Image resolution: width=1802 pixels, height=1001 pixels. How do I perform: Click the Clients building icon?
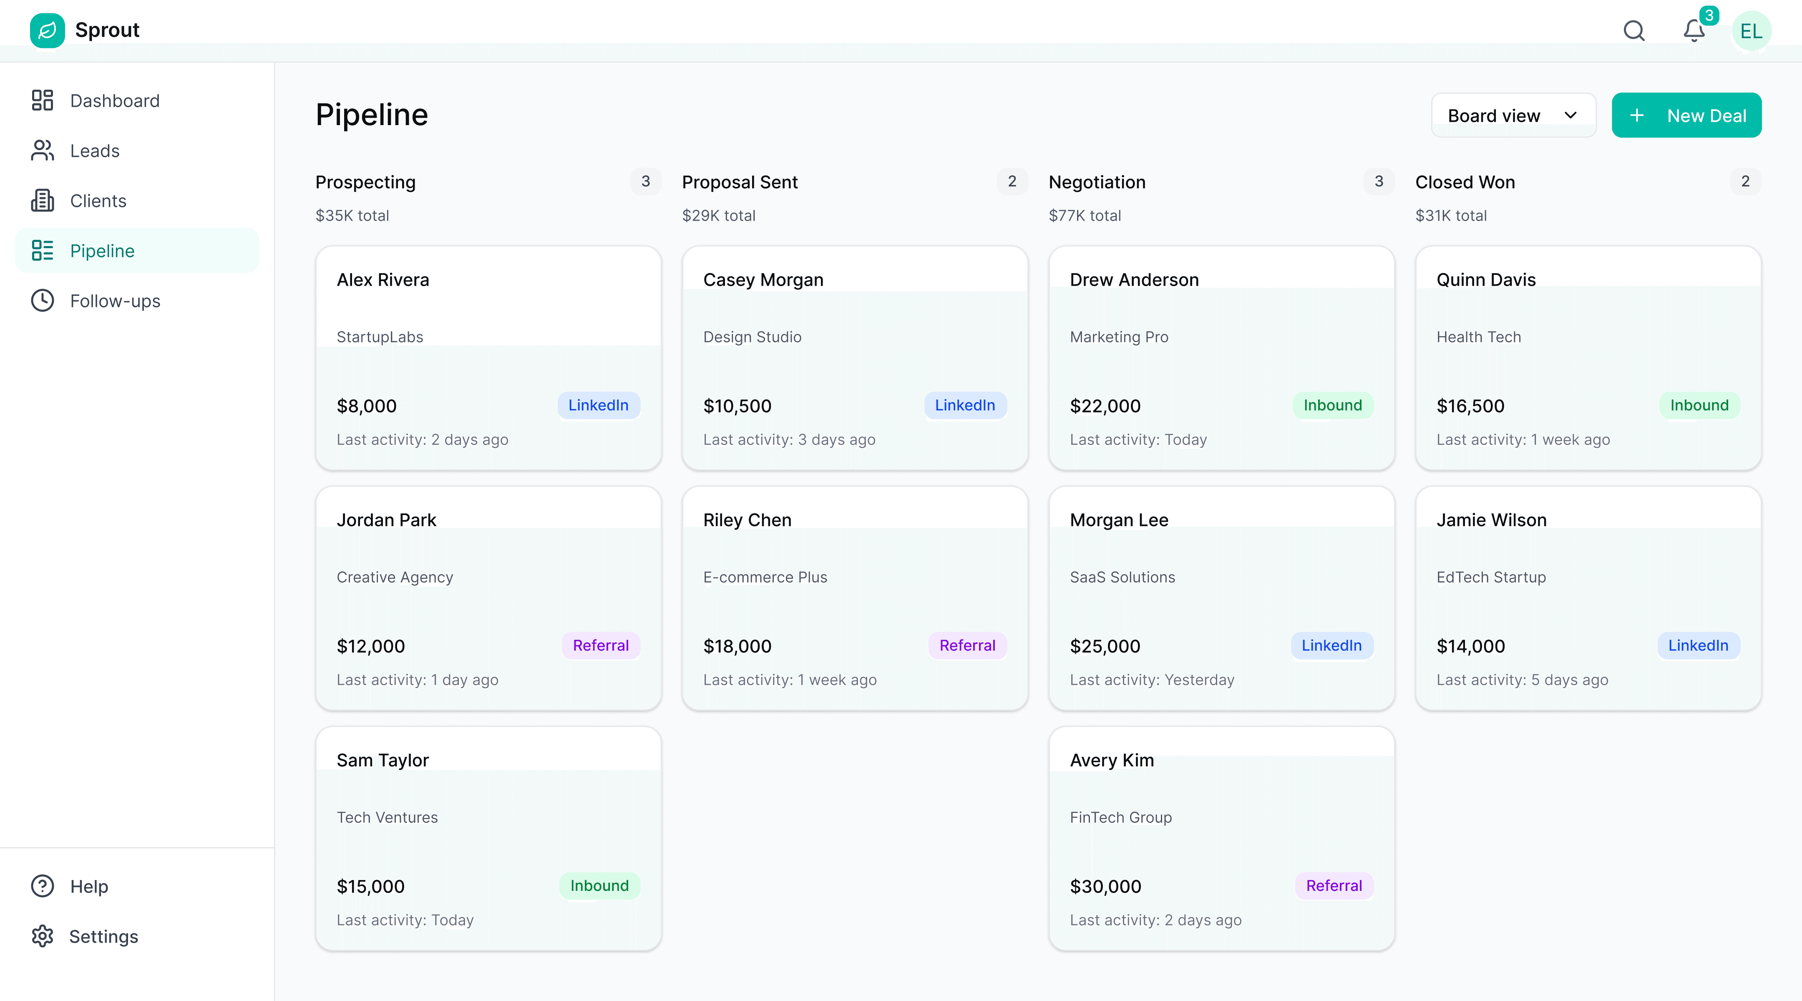(42, 201)
